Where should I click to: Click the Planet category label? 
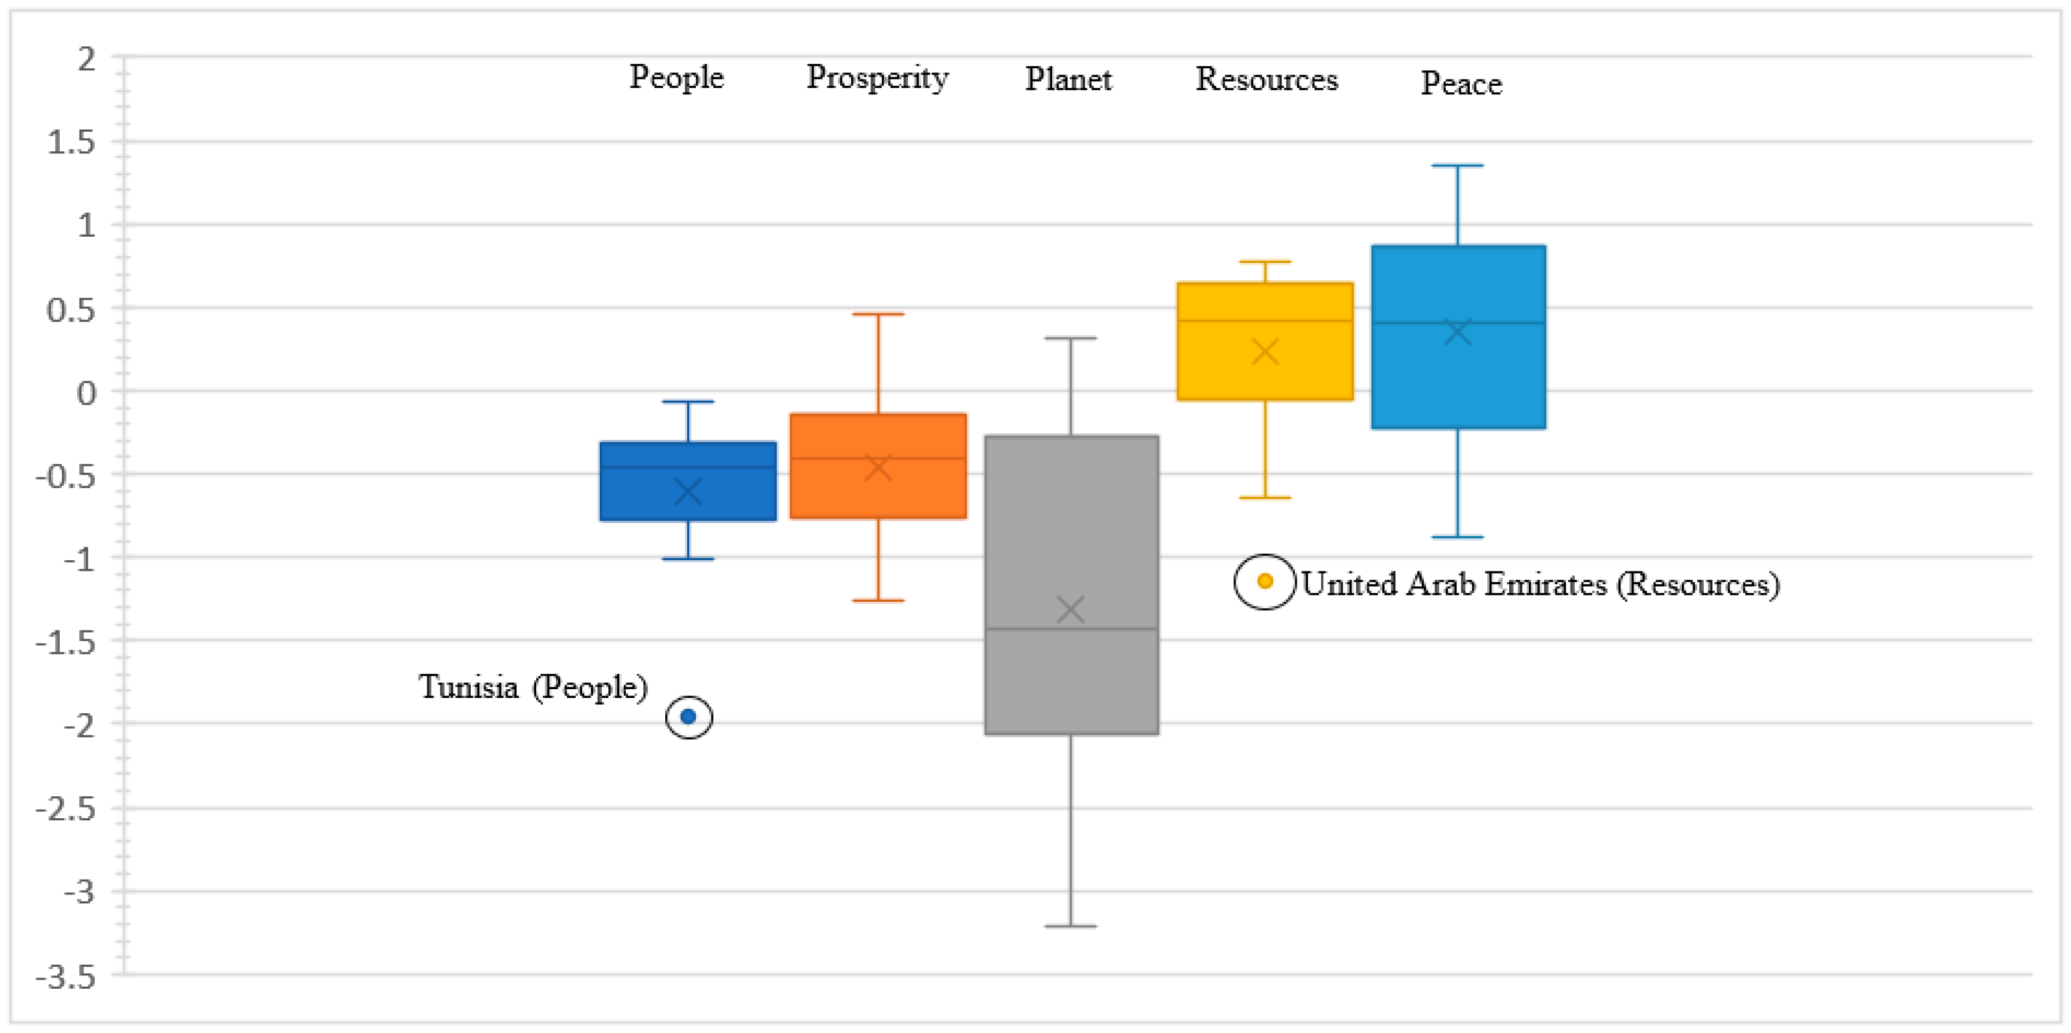tap(1068, 79)
